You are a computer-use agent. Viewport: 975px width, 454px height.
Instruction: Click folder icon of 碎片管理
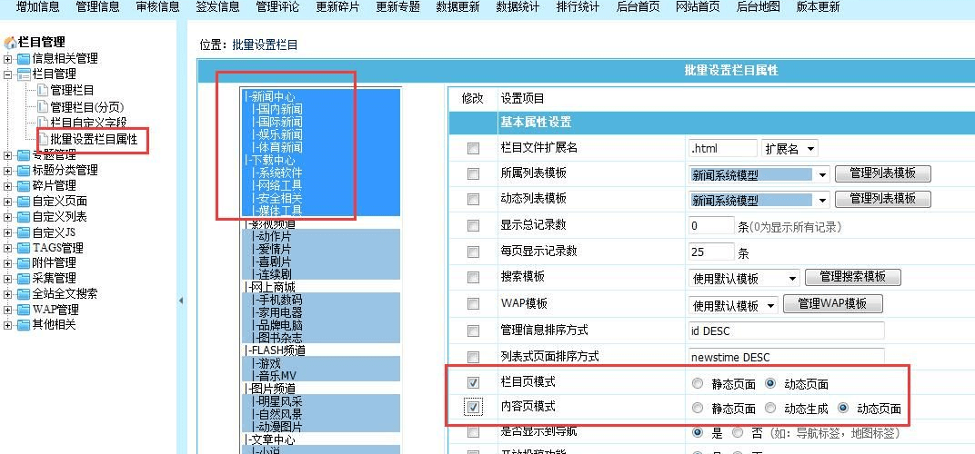24,186
